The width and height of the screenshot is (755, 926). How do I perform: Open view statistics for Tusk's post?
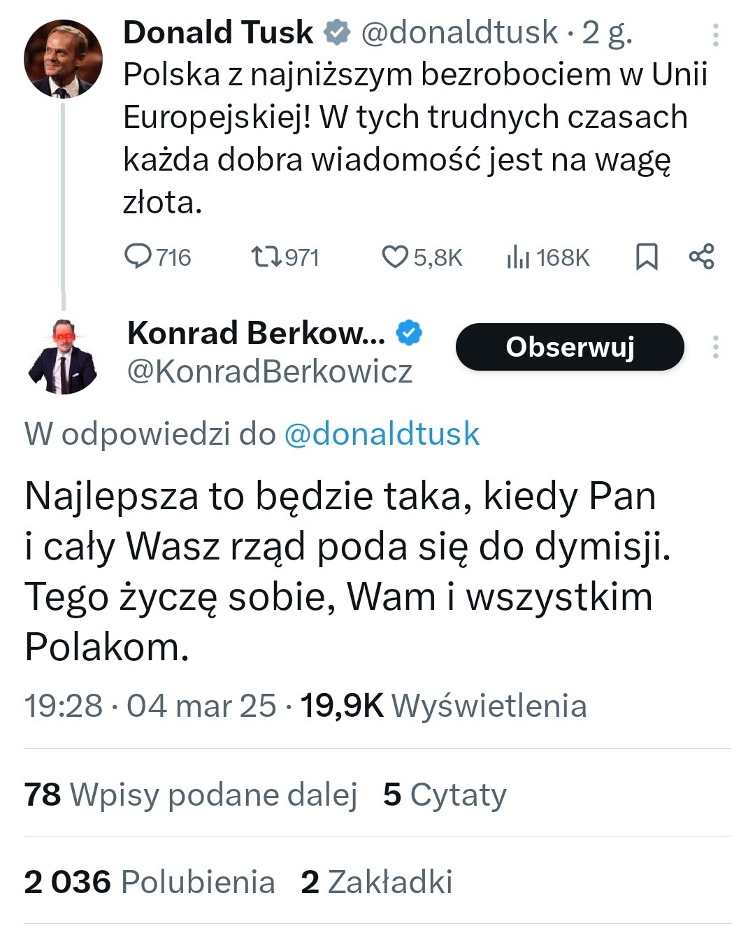tap(517, 257)
